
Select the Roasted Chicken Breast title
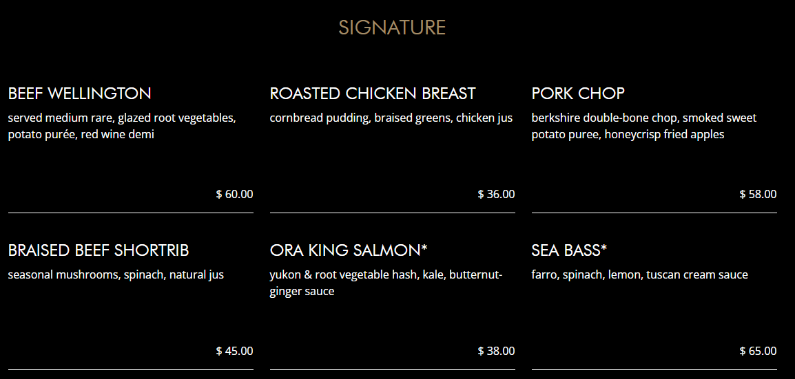(x=373, y=94)
